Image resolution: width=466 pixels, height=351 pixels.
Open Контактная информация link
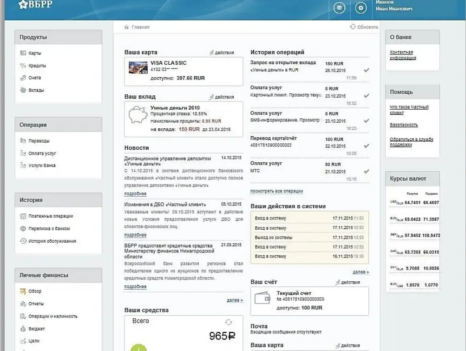click(403, 55)
